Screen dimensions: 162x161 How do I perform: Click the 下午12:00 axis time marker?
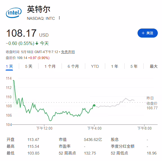coord(44,128)
